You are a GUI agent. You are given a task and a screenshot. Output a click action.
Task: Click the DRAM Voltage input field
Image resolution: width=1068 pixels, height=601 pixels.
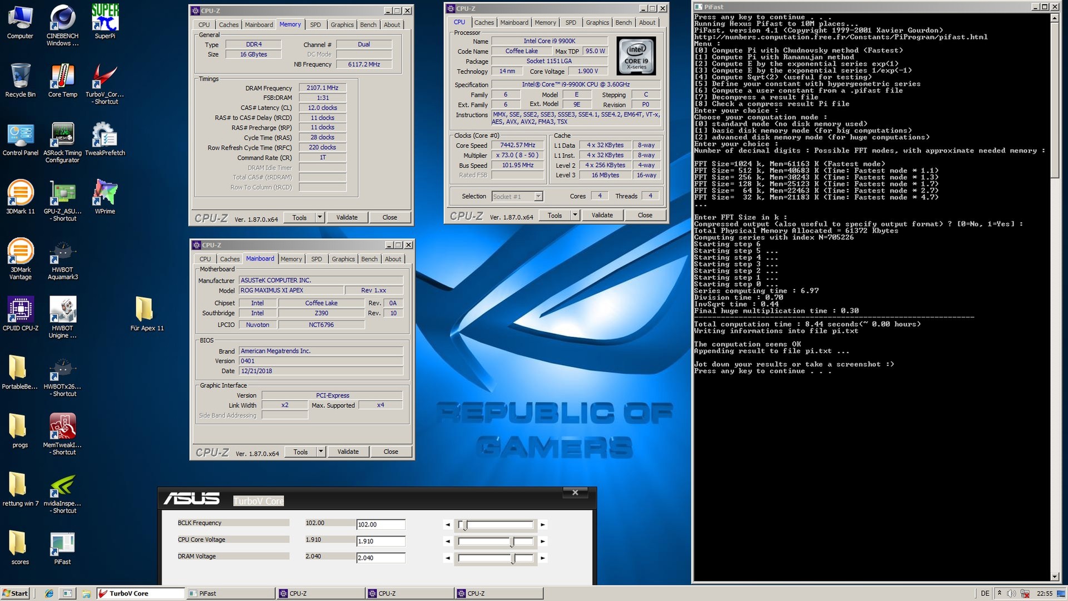[x=380, y=558]
